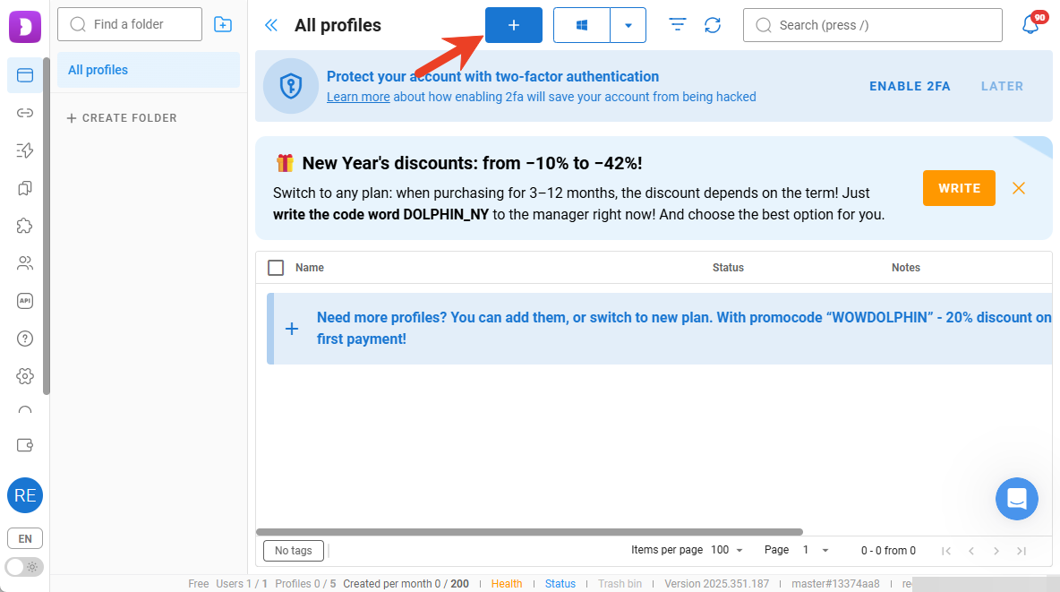The width and height of the screenshot is (1060, 592).
Task: Click the plus button to create profile
Action: (x=514, y=25)
